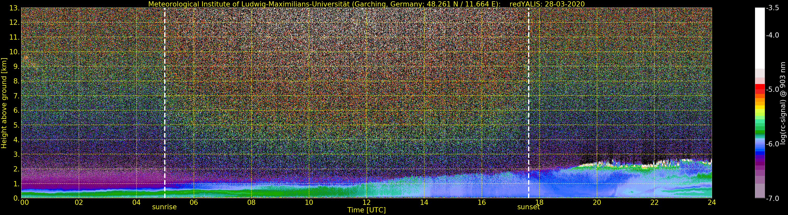Click the sunrise label below the time axis

tap(164, 207)
